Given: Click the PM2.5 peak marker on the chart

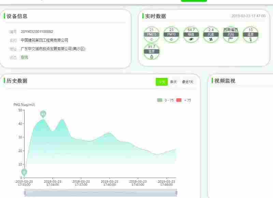Looking at the screenshot, I should pyautogui.click(x=43, y=114).
